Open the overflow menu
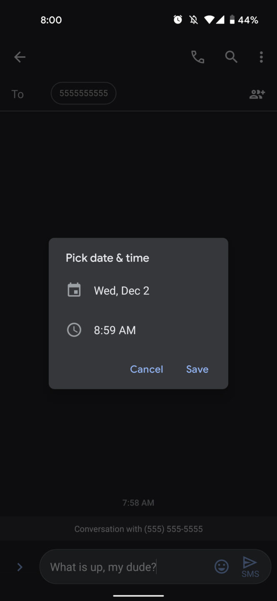This screenshot has height=601, width=277. [x=261, y=57]
